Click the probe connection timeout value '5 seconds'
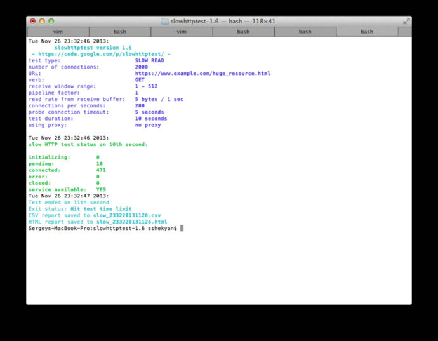 149,112
